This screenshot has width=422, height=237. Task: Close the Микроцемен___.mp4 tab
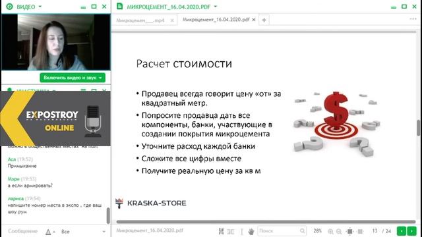(x=172, y=20)
